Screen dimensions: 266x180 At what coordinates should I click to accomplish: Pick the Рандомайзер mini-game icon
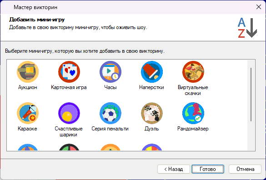pyautogui.click(x=193, y=113)
